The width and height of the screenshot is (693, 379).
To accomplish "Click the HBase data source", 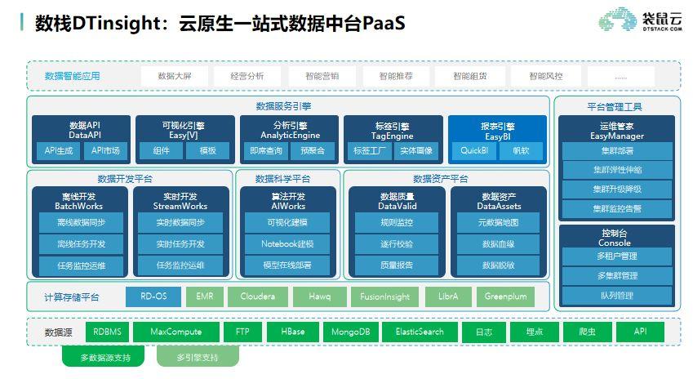I will (x=292, y=332).
